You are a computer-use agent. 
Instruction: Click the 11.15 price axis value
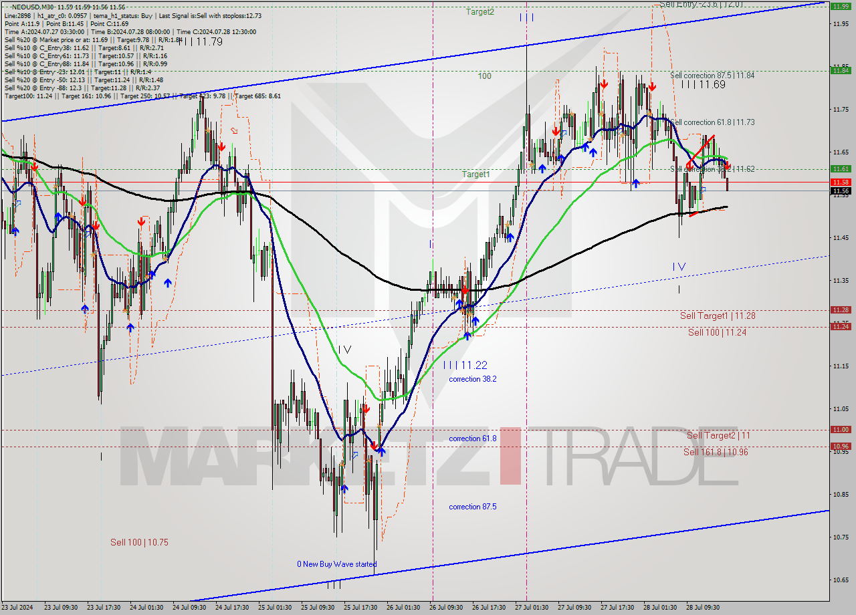841,366
